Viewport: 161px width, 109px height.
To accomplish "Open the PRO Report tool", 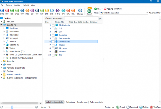I will (x=89, y=11).
